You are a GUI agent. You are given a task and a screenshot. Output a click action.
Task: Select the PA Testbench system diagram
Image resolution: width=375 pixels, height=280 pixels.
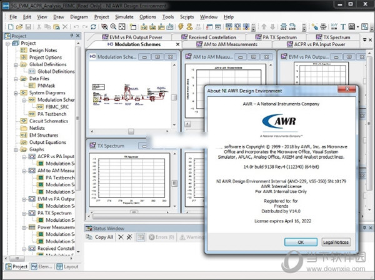[52, 114]
